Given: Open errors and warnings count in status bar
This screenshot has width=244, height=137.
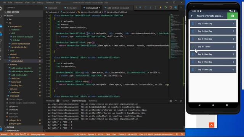Looking at the screenshot, I should tap(22, 134).
